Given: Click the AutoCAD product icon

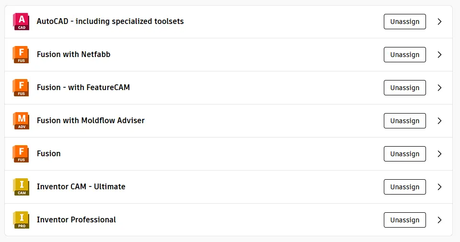Looking at the screenshot, I should (21, 22).
